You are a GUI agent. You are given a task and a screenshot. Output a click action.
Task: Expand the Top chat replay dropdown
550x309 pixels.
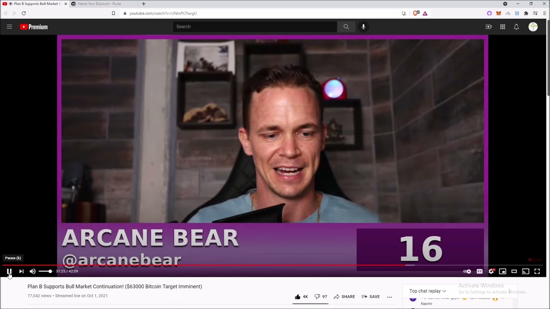tap(428, 291)
